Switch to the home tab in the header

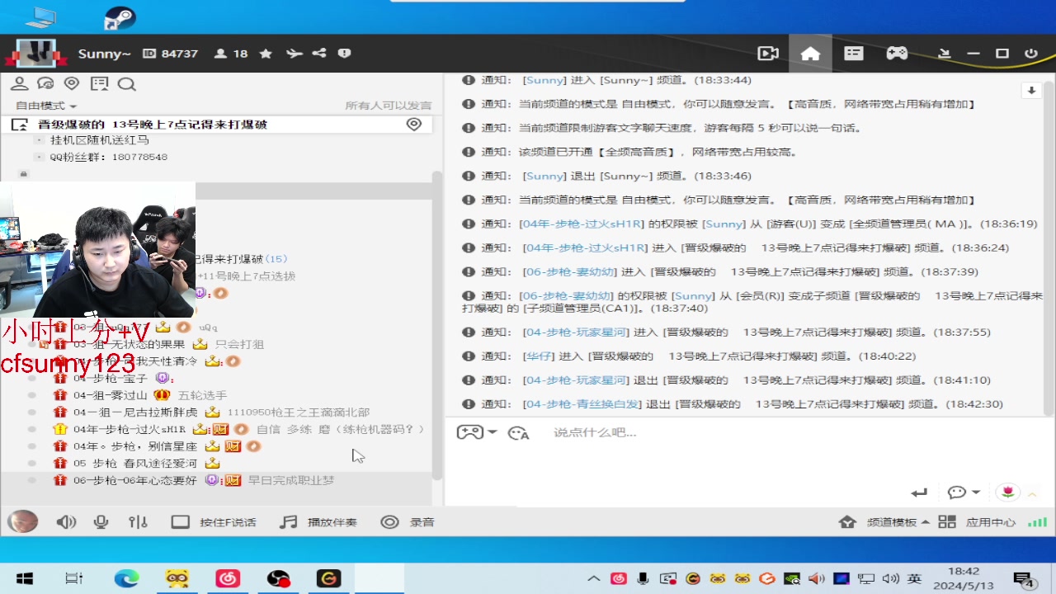coord(810,54)
